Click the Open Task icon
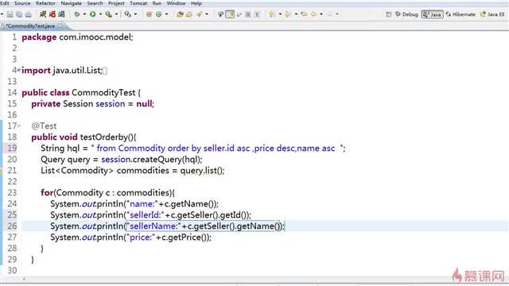This screenshot has width=509, height=286. click(x=189, y=14)
